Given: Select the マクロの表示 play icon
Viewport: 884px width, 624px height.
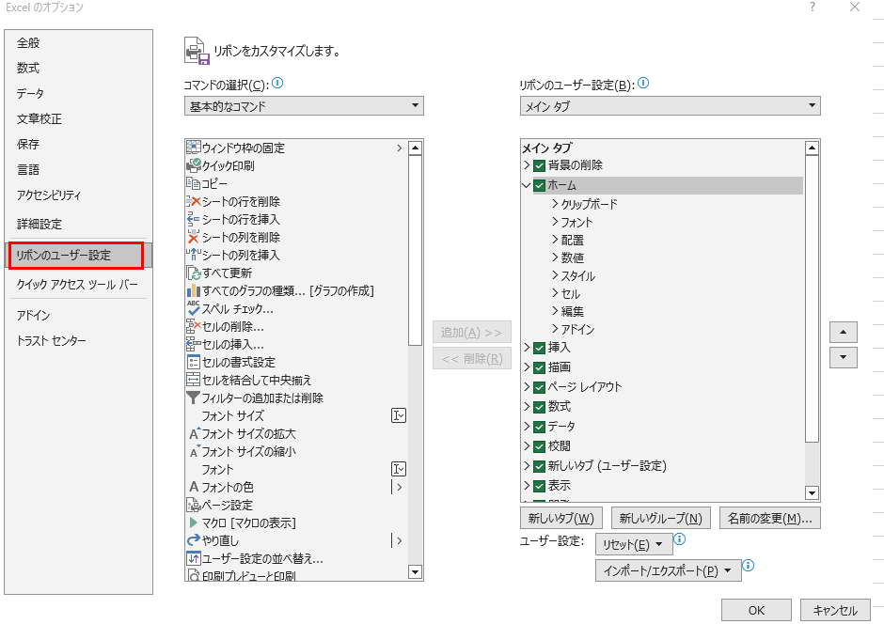Looking at the screenshot, I should click(194, 523).
